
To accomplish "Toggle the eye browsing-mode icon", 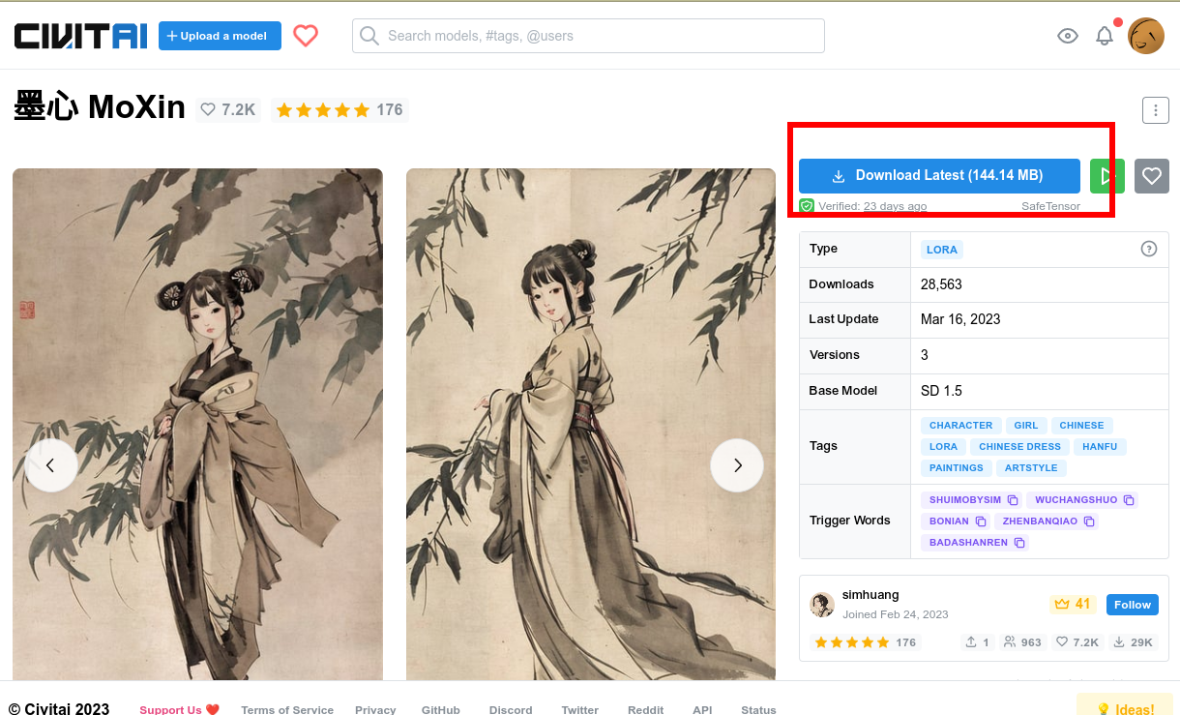I will tap(1068, 36).
